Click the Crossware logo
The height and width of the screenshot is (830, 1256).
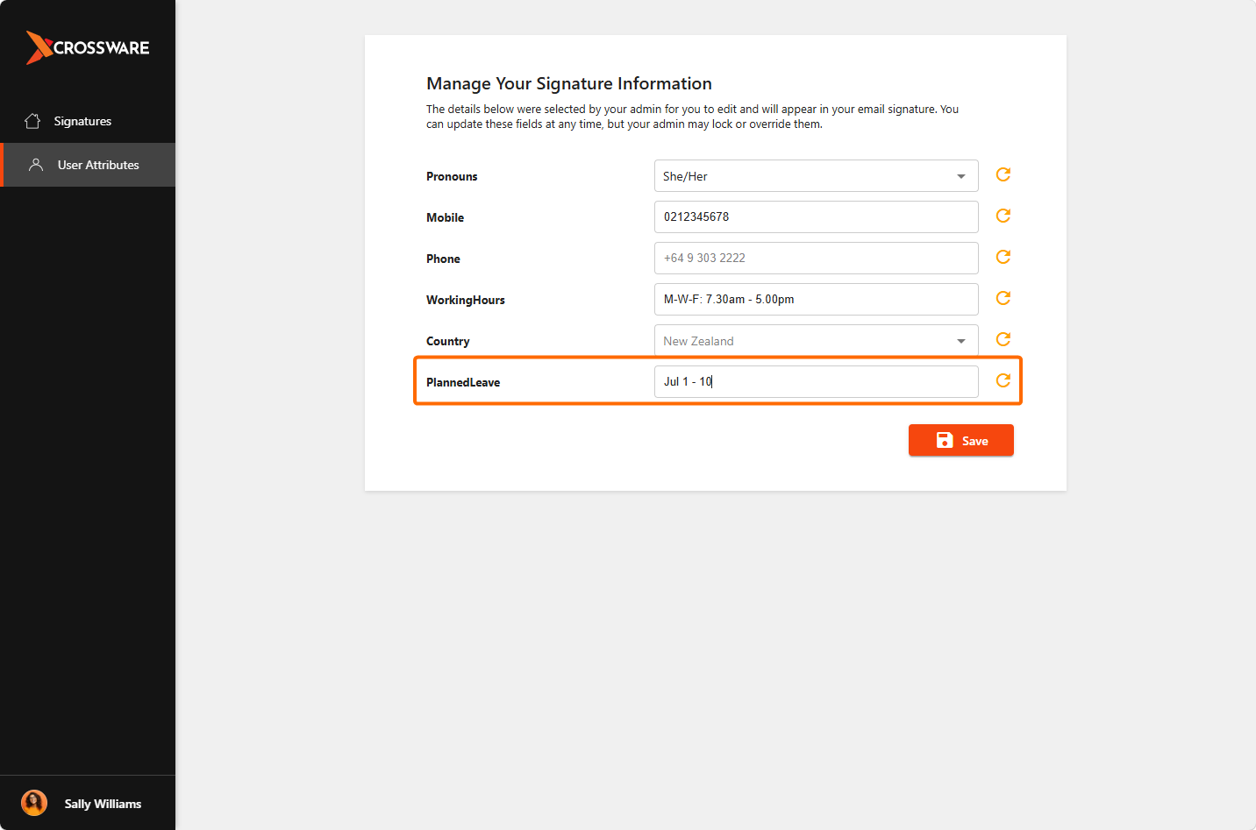88,47
